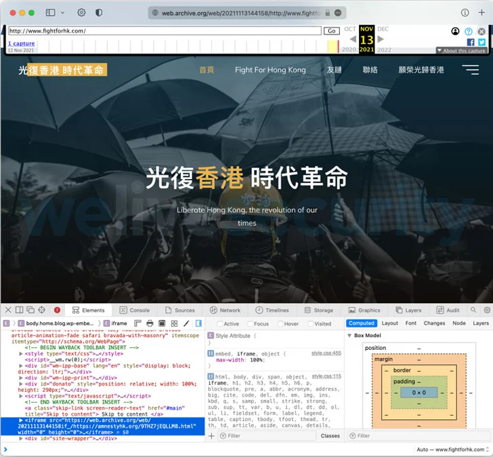Click the Wayback Go button
The image size is (493, 457).
[x=332, y=31]
